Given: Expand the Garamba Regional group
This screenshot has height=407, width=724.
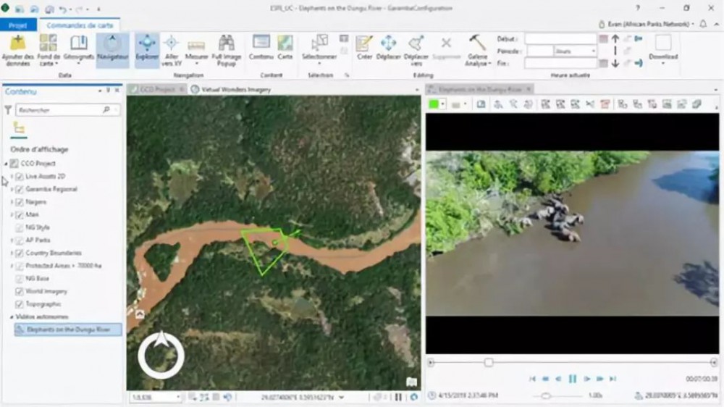Looking at the screenshot, I should coord(12,190).
